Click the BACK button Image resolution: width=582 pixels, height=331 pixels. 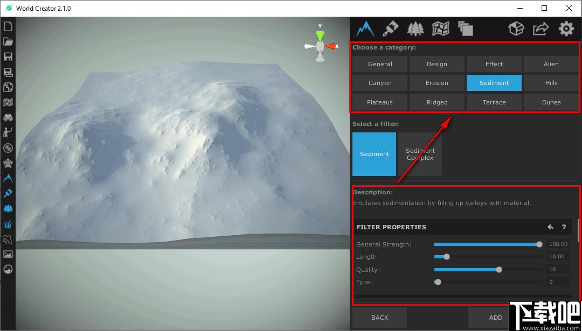(x=380, y=318)
